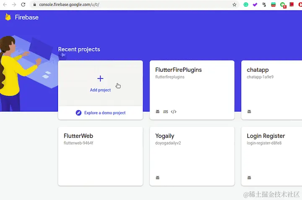Click the Android icon on chatapp card
Screen dimensions: 302x200
pyautogui.click(x=249, y=111)
